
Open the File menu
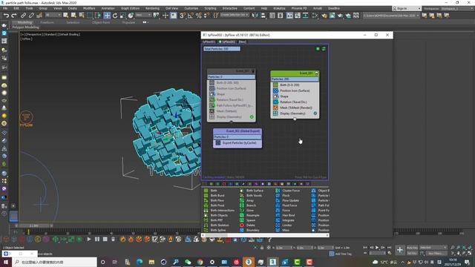coord(5,8)
